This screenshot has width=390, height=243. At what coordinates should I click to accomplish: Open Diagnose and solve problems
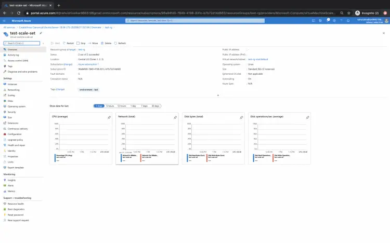pos(23,72)
